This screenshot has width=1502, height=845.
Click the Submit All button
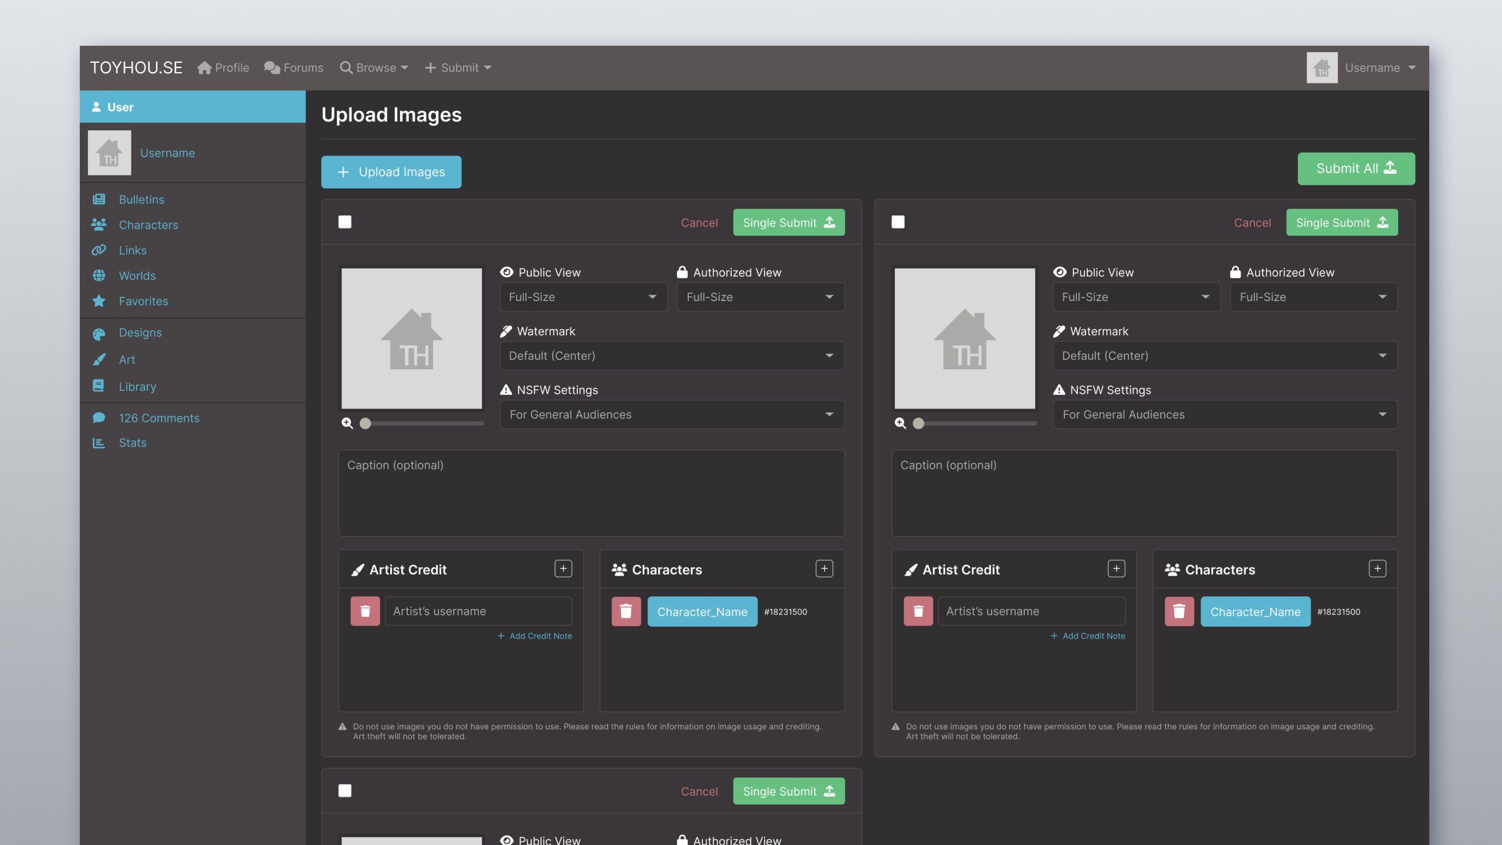1356,169
